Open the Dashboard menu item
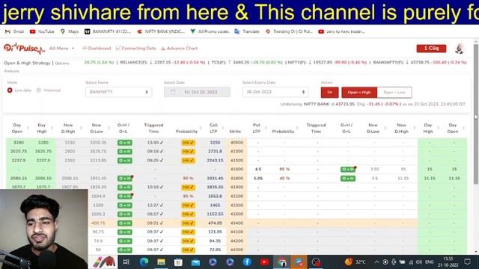479x269 pixels. point(97,48)
